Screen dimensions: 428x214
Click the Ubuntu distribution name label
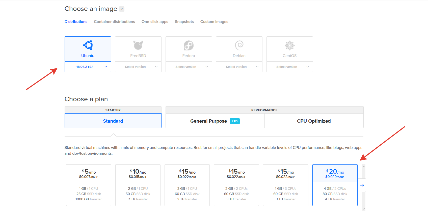pyautogui.click(x=88, y=56)
